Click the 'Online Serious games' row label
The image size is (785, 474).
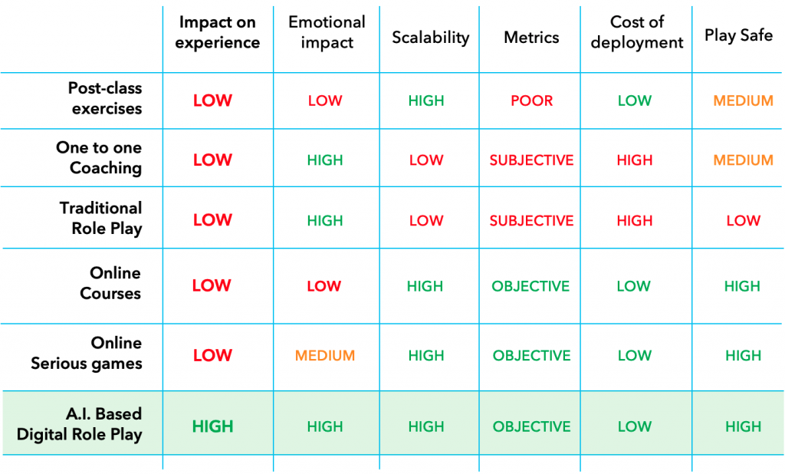(87, 354)
